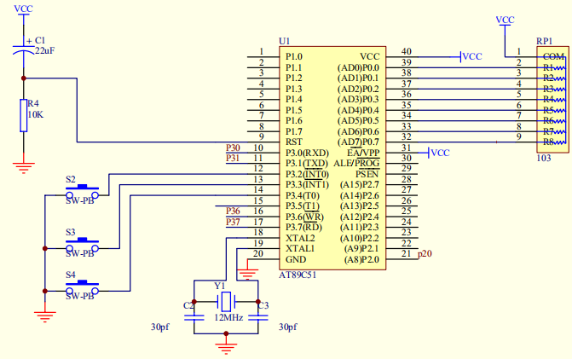Select VCC power port at pin 40
This screenshot has width=572, height=359.
pyautogui.click(x=471, y=56)
